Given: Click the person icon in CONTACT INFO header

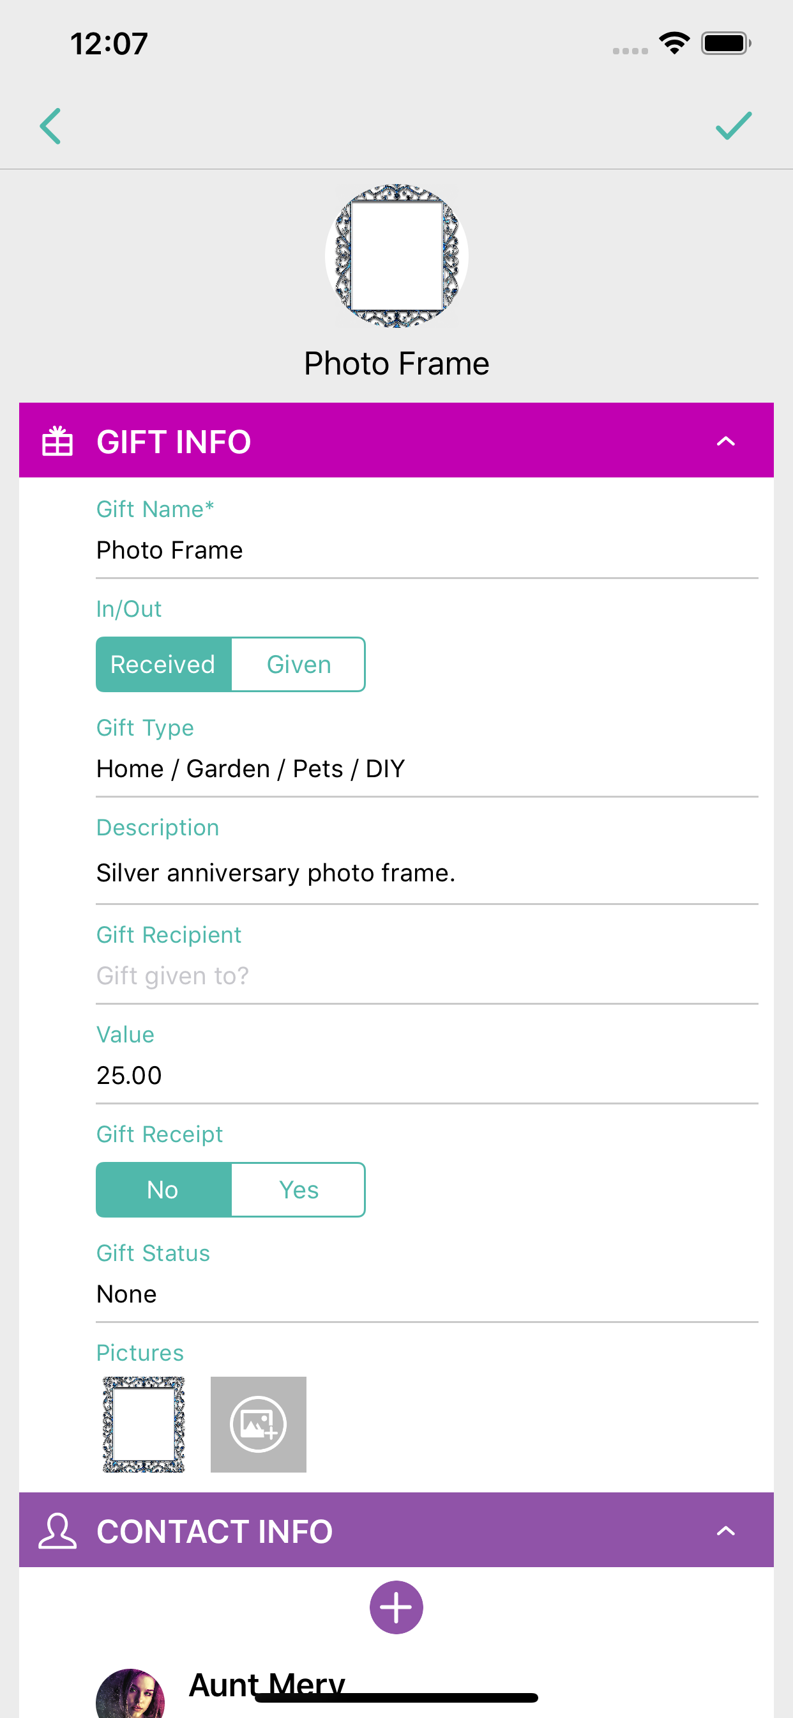Looking at the screenshot, I should 59,1531.
